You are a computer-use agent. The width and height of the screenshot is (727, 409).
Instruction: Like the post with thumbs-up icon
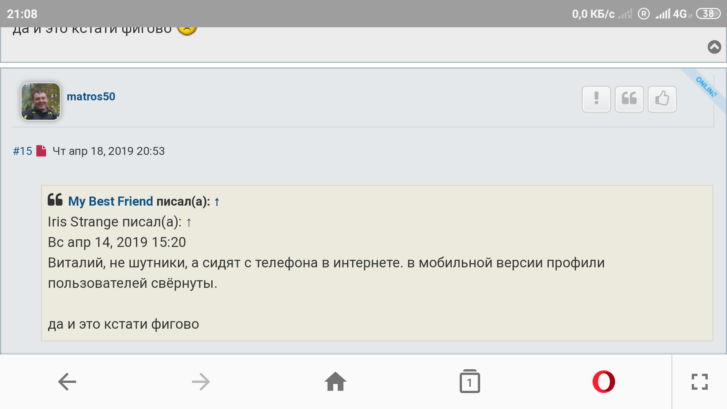point(662,99)
